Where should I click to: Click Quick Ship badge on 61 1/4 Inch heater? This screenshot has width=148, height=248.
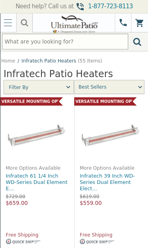[23, 242]
